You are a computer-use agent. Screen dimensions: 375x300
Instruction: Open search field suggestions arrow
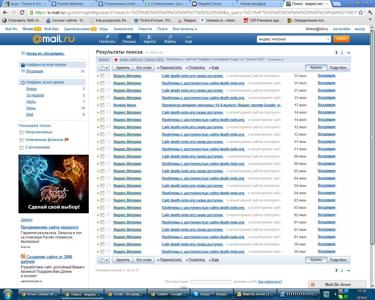(x=328, y=39)
